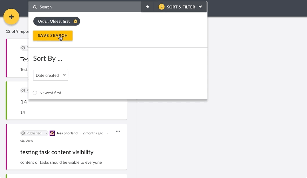This screenshot has width=307, height=178.
Task: Click the magnifier search icon
Action: [x=35, y=7]
